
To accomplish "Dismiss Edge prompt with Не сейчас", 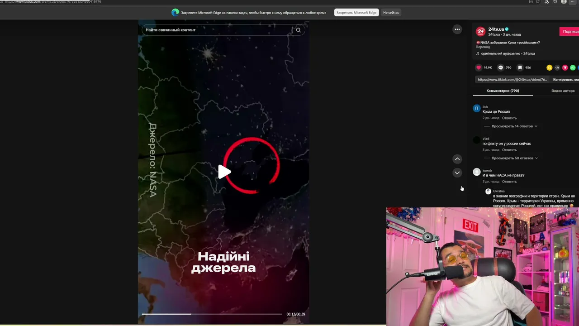I will [391, 13].
